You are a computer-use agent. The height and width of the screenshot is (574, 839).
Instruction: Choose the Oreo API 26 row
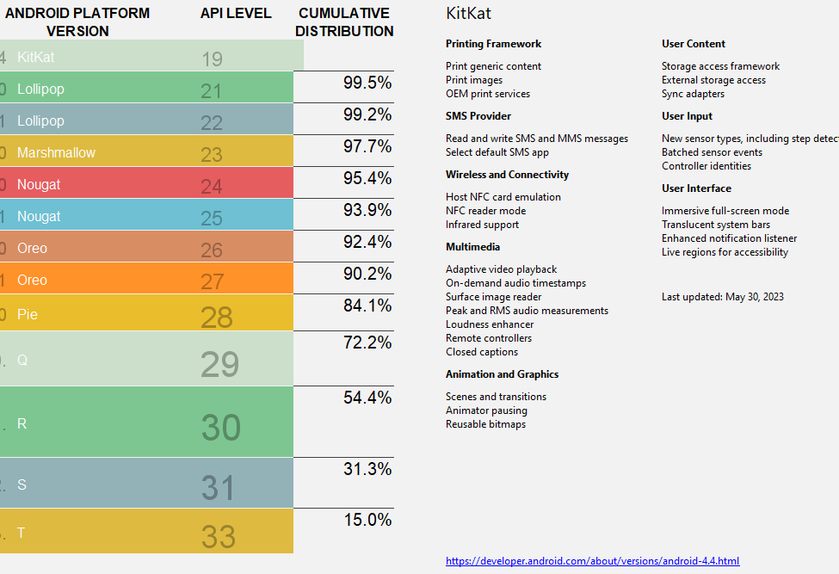point(146,246)
